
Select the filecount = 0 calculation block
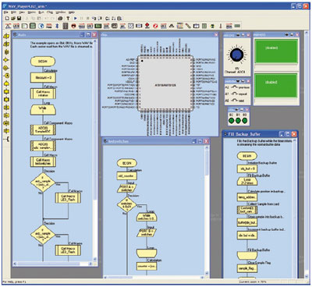(43, 78)
